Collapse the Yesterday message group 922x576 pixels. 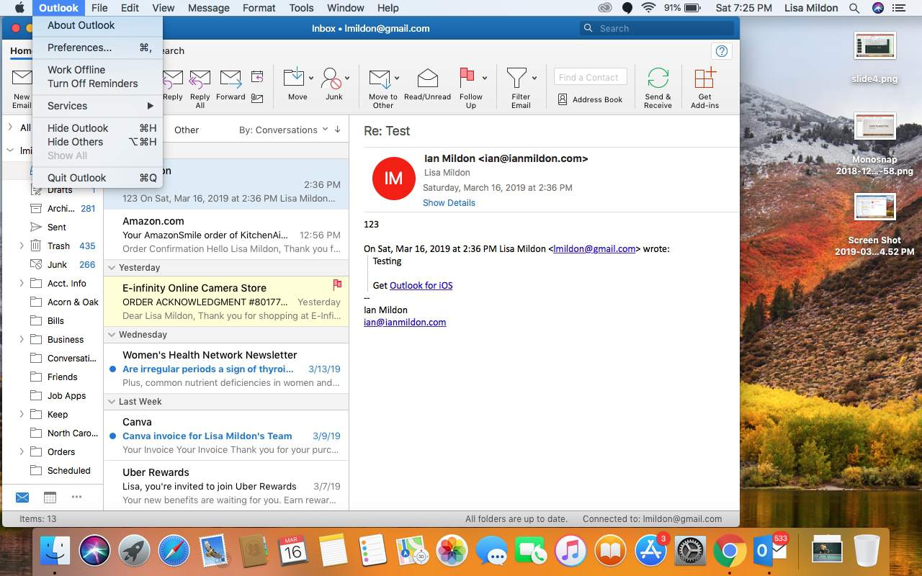click(x=112, y=267)
